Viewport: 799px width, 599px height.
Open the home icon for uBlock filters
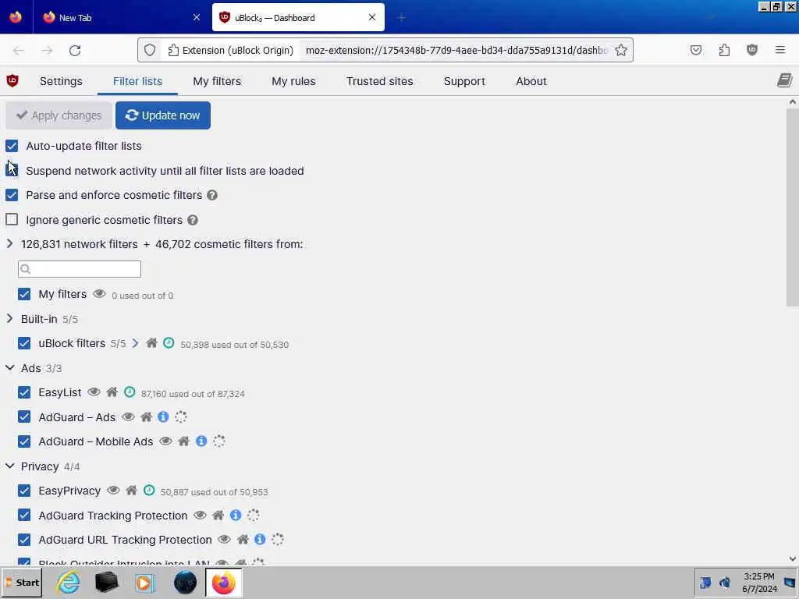tap(152, 343)
